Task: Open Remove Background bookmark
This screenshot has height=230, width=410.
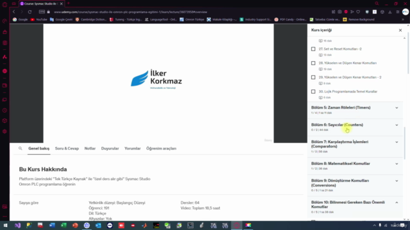Action: click(x=359, y=20)
